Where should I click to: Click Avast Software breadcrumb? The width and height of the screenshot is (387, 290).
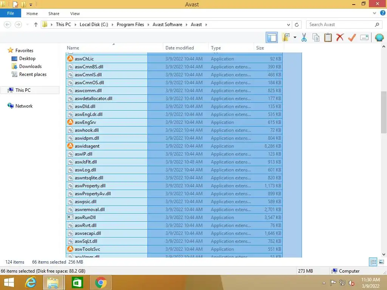pos(167,25)
